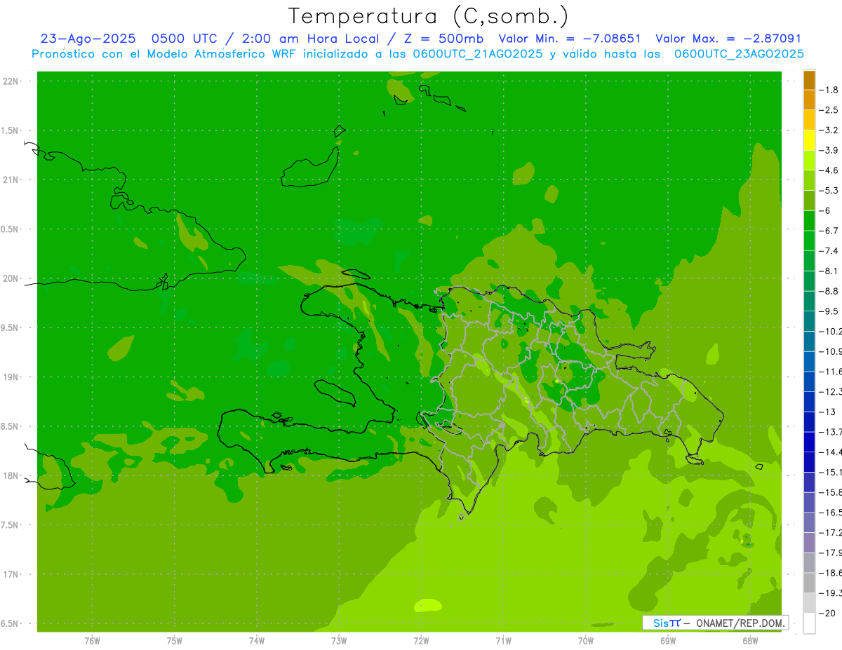This screenshot has width=842, height=650.
Task: Click the "-3.9" colorbar label
Action: 829,150
